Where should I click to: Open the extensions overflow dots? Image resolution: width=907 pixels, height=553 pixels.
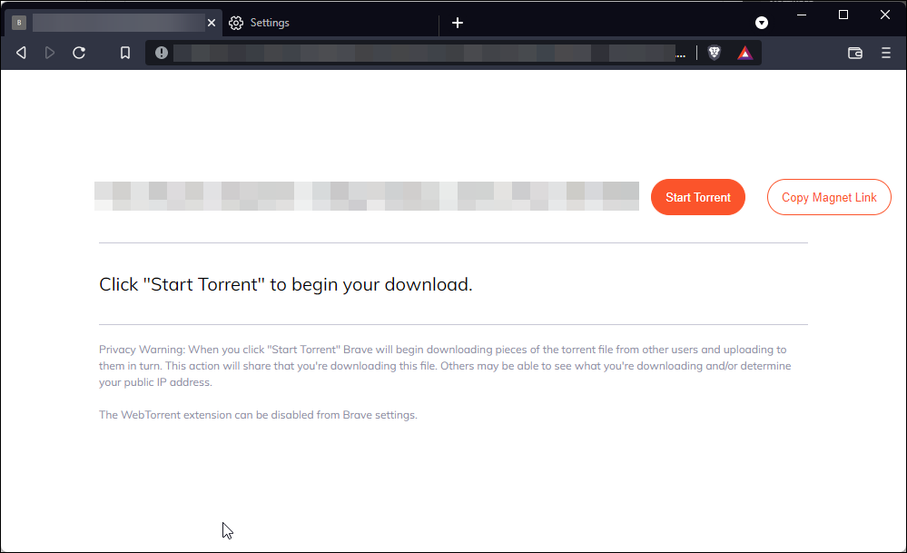coord(681,54)
